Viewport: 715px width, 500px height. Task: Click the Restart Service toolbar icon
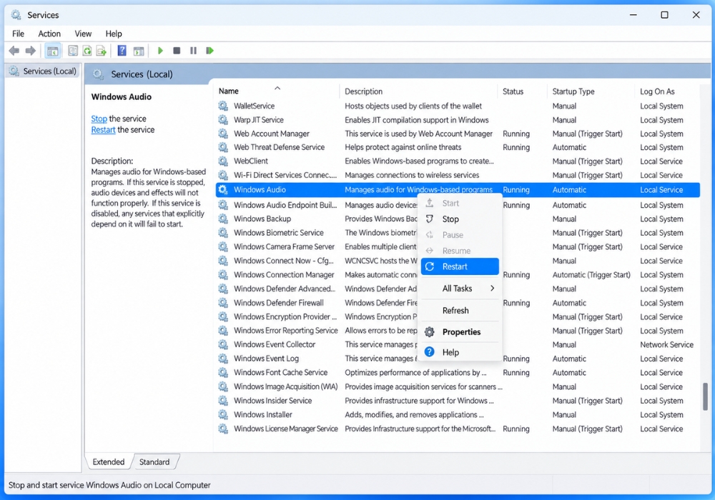[x=209, y=51]
